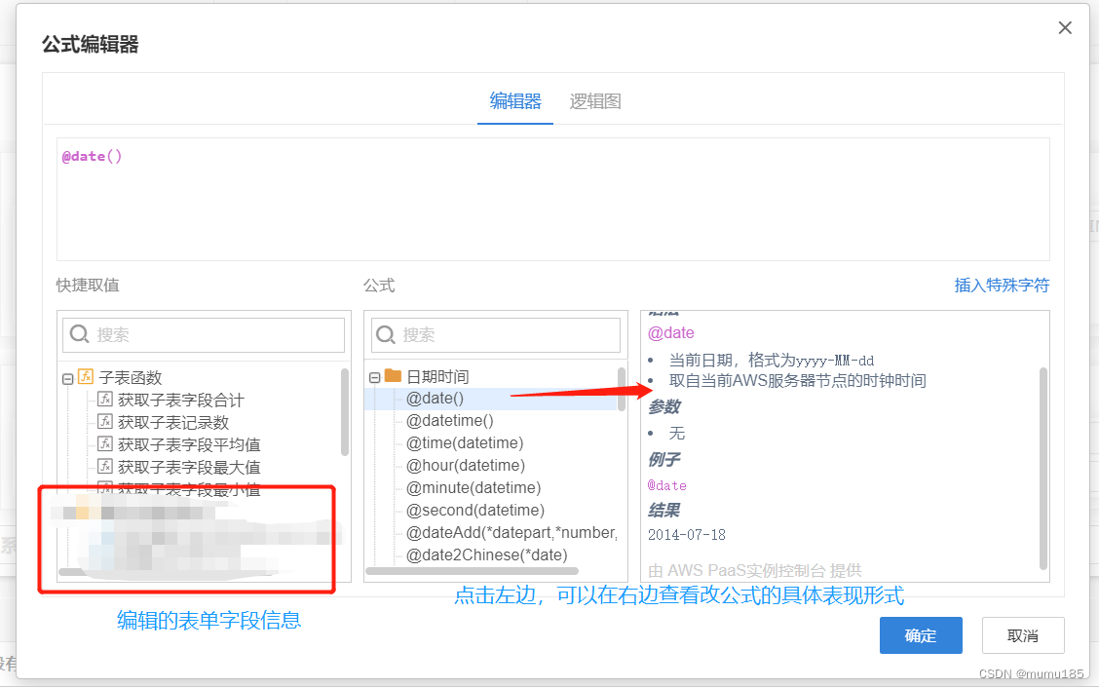1099x688 pixels.
Task: Click the 子表函数 fx folder icon
Action: click(x=86, y=376)
